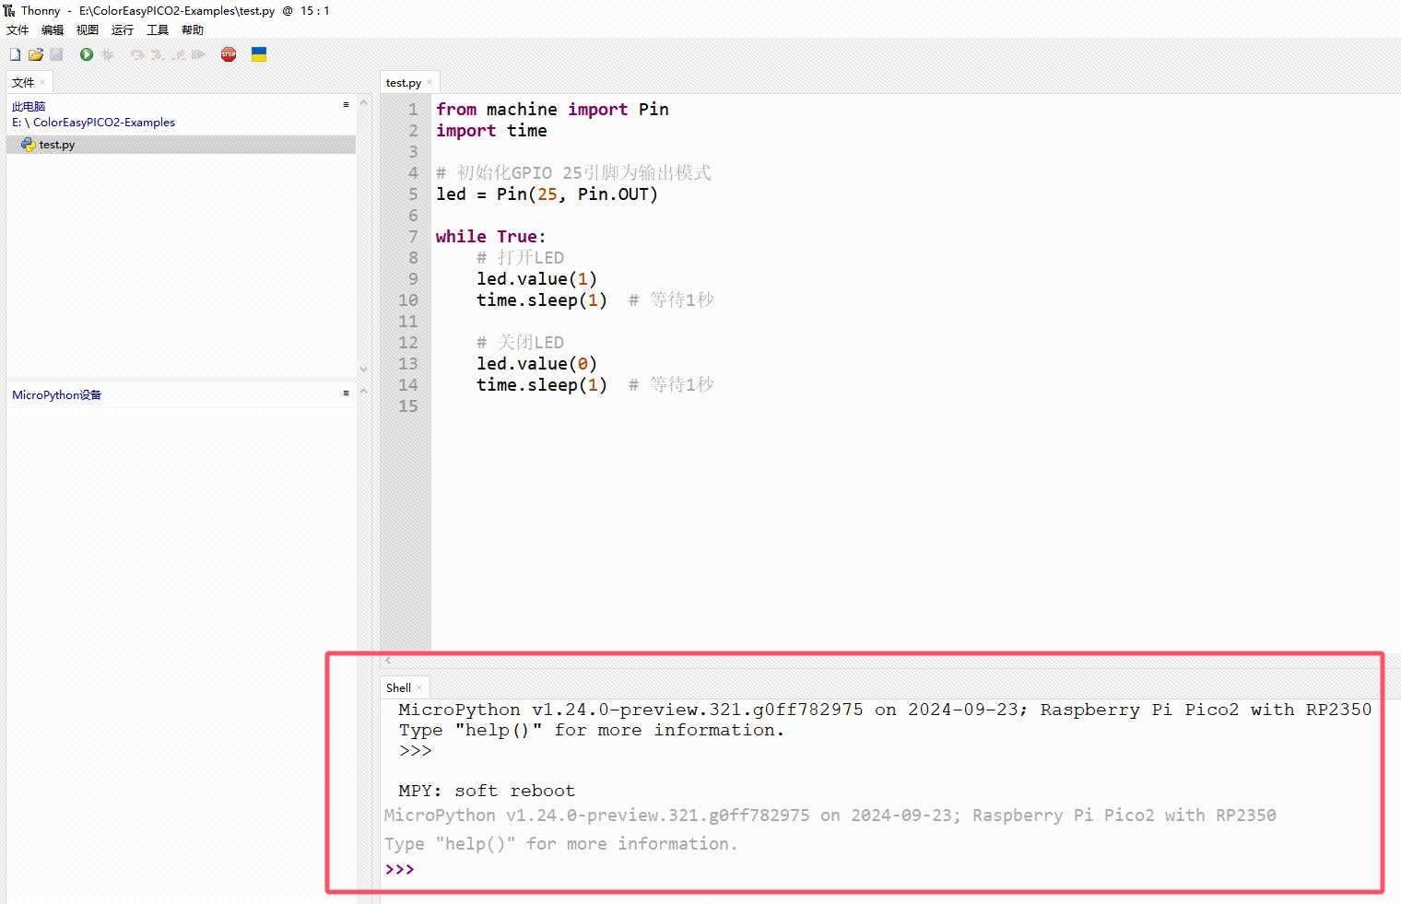Click the Resume debug icon
The width and height of the screenshot is (1401, 904).
(x=198, y=55)
